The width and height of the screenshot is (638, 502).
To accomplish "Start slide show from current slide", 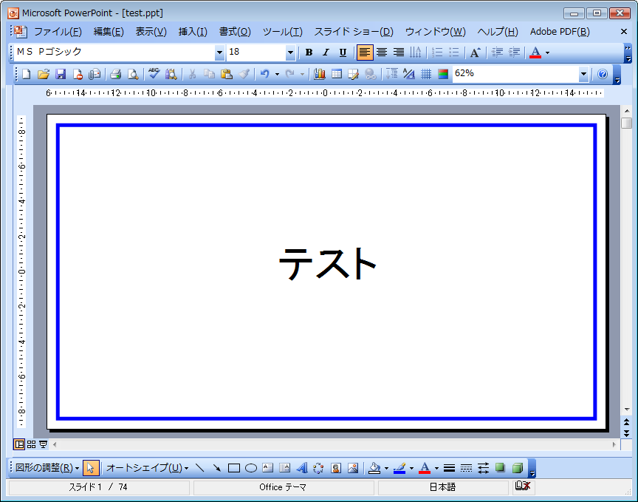I will [x=43, y=444].
